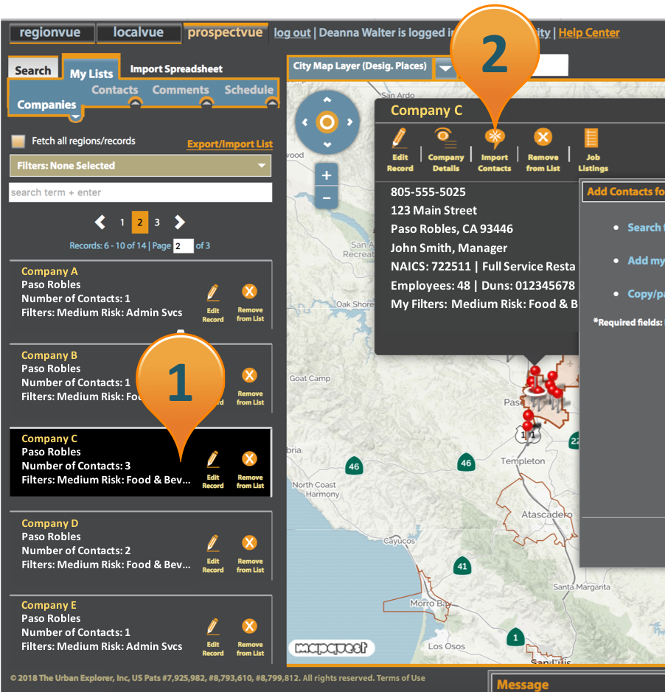Click the Export/Import List link
This screenshot has width=665, height=692.
coord(229,144)
